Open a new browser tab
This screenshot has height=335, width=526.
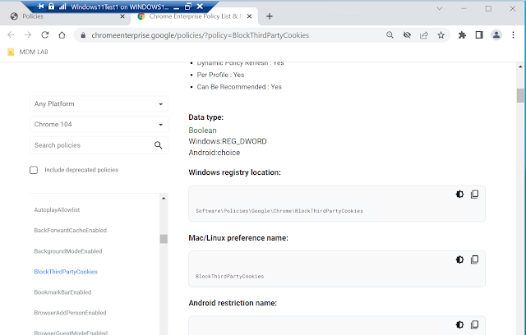[x=270, y=16]
